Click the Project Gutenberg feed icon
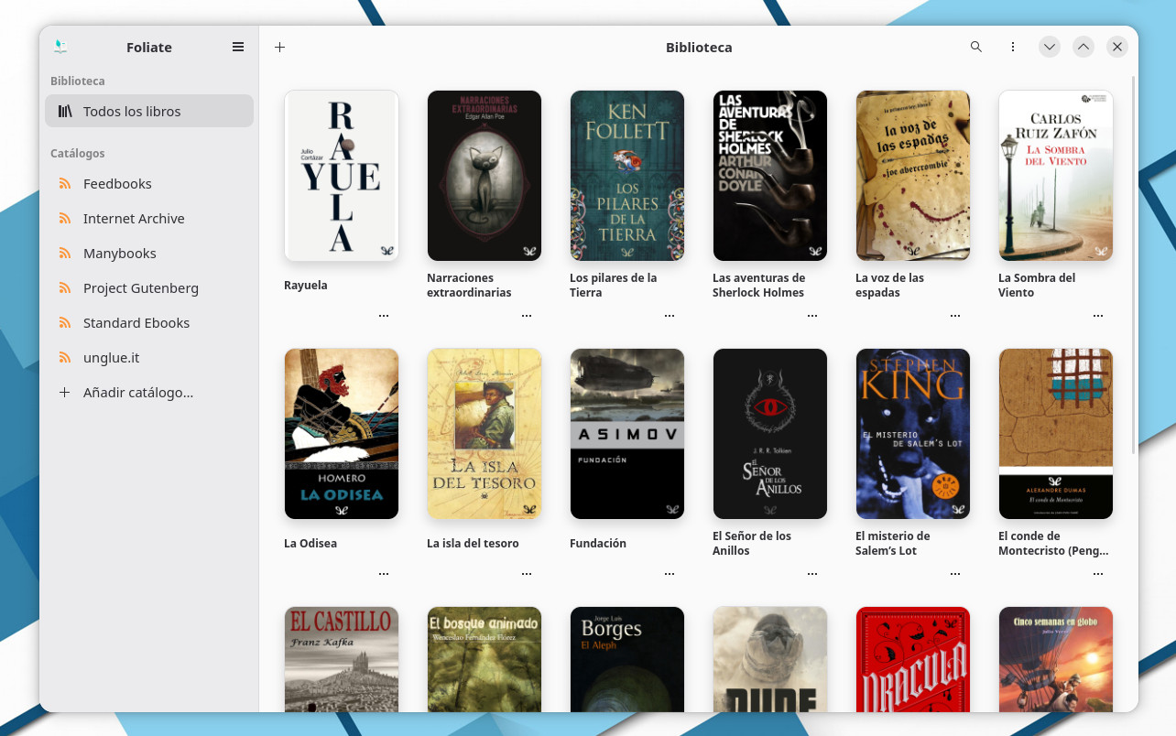This screenshot has width=1176, height=736. [x=65, y=287]
